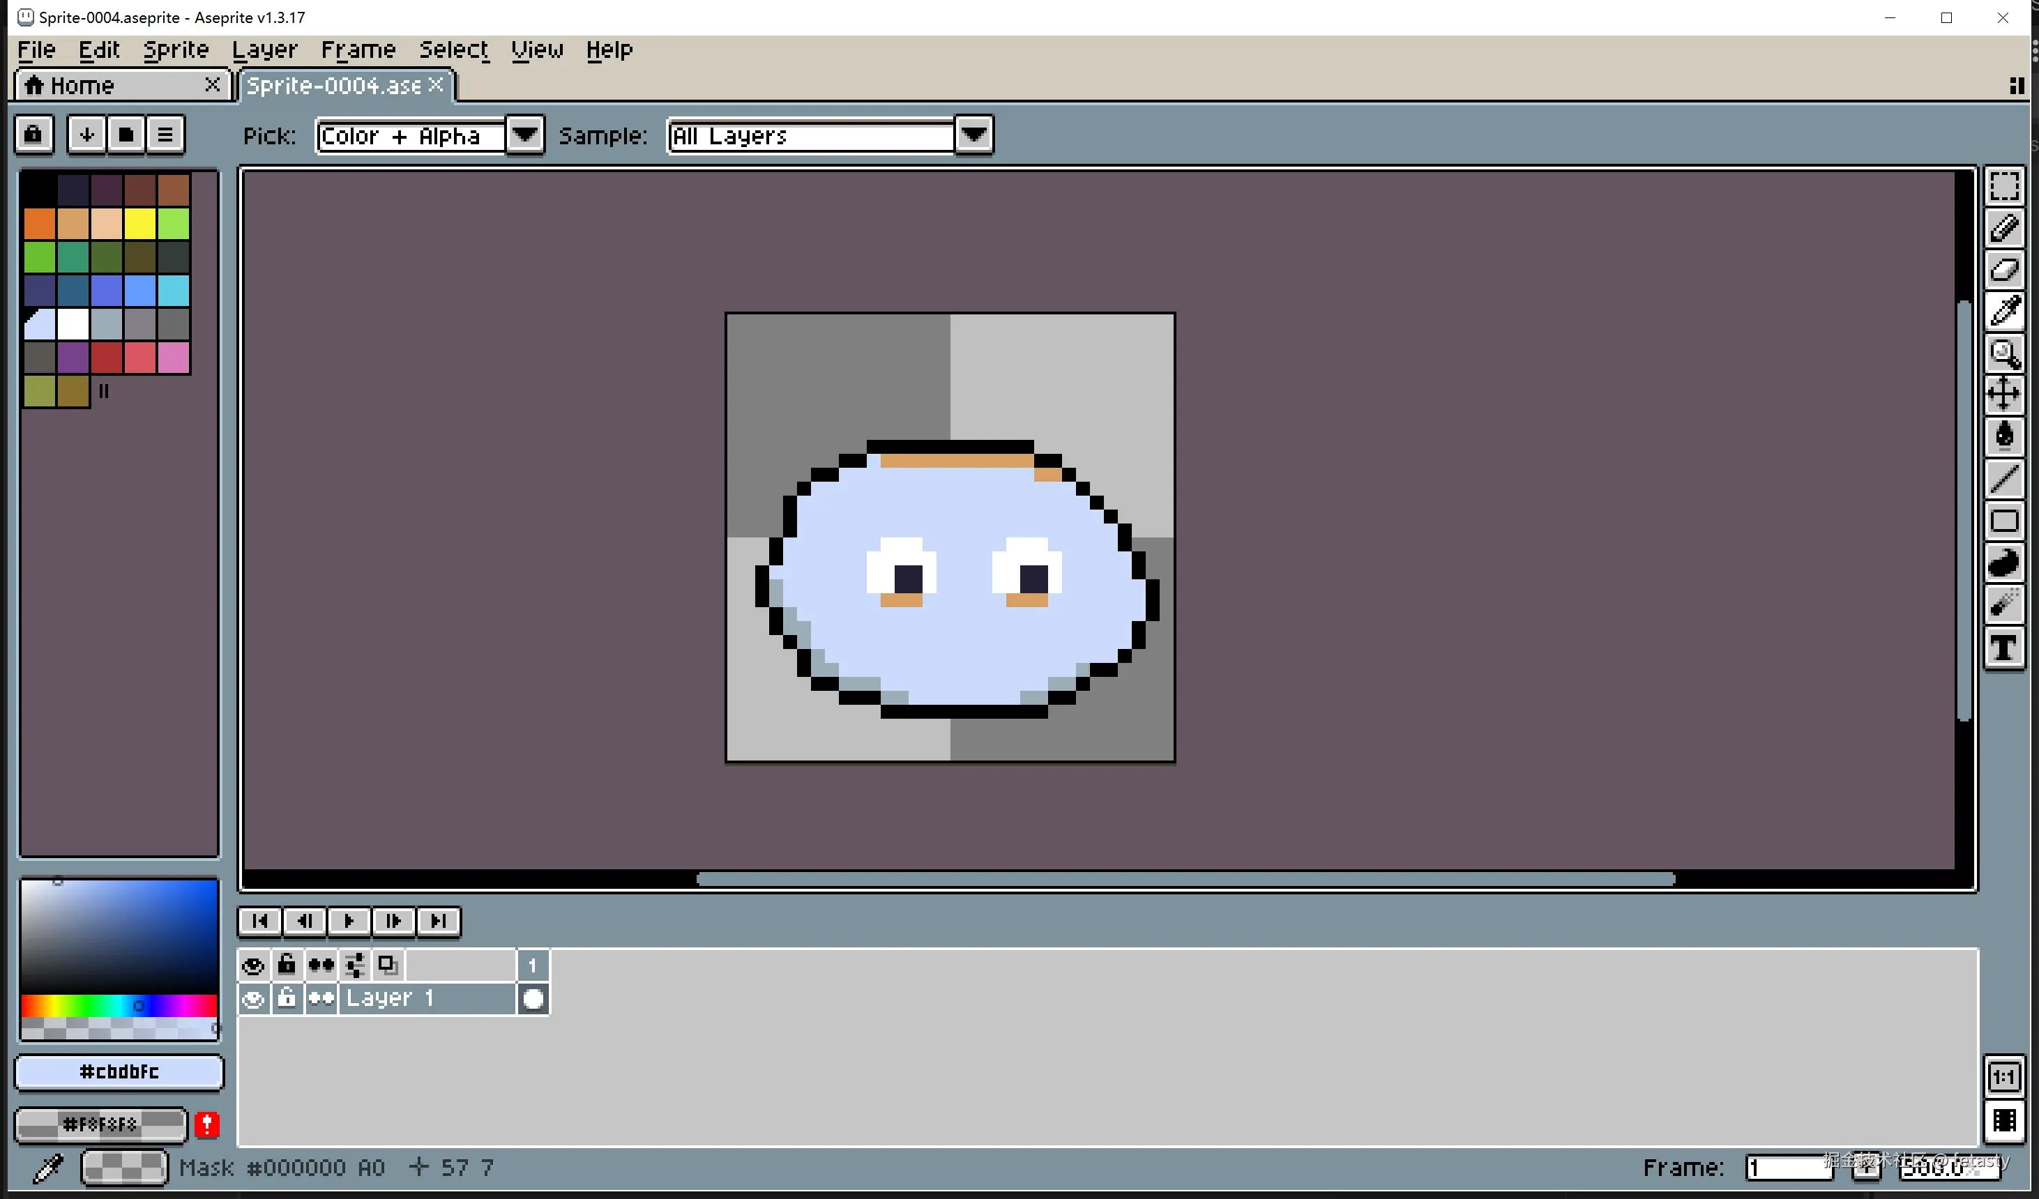Switch to the Home tab
The height and width of the screenshot is (1199, 2039).
coord(81,85)
